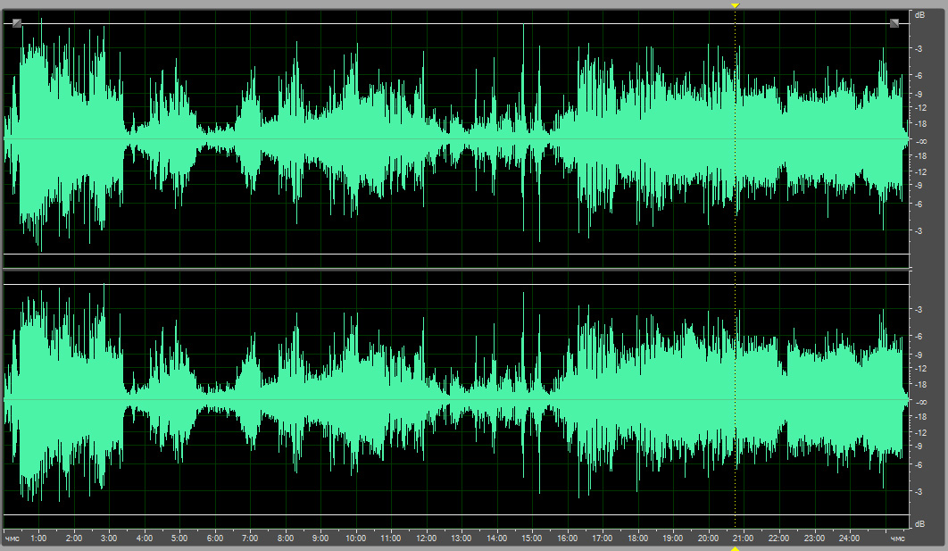Viewport: 948px width, 551px height.
Task: Click the dB label at top of amplitude scale
Action: coord(919,15)
